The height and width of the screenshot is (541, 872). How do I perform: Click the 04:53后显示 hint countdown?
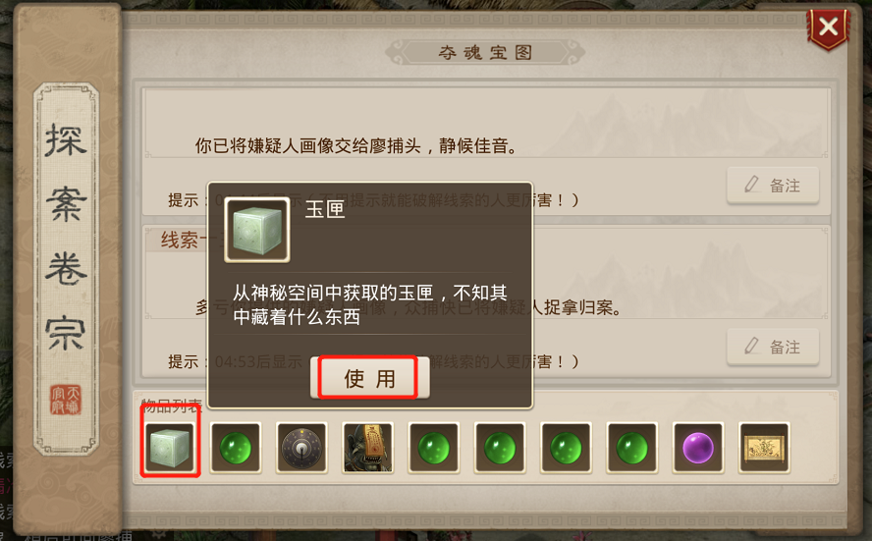pos(258,362)
